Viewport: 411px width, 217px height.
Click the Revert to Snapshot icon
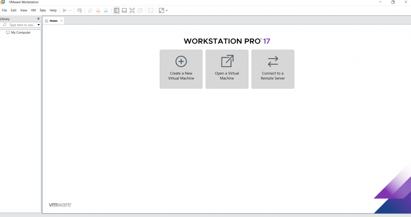click(x=98, y=10)
